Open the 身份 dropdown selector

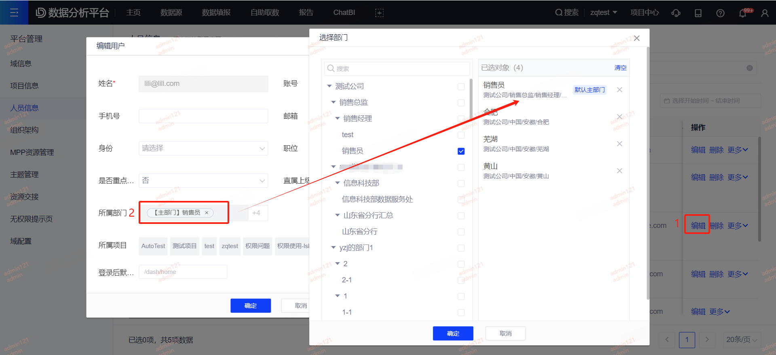(x=203, y=148)
